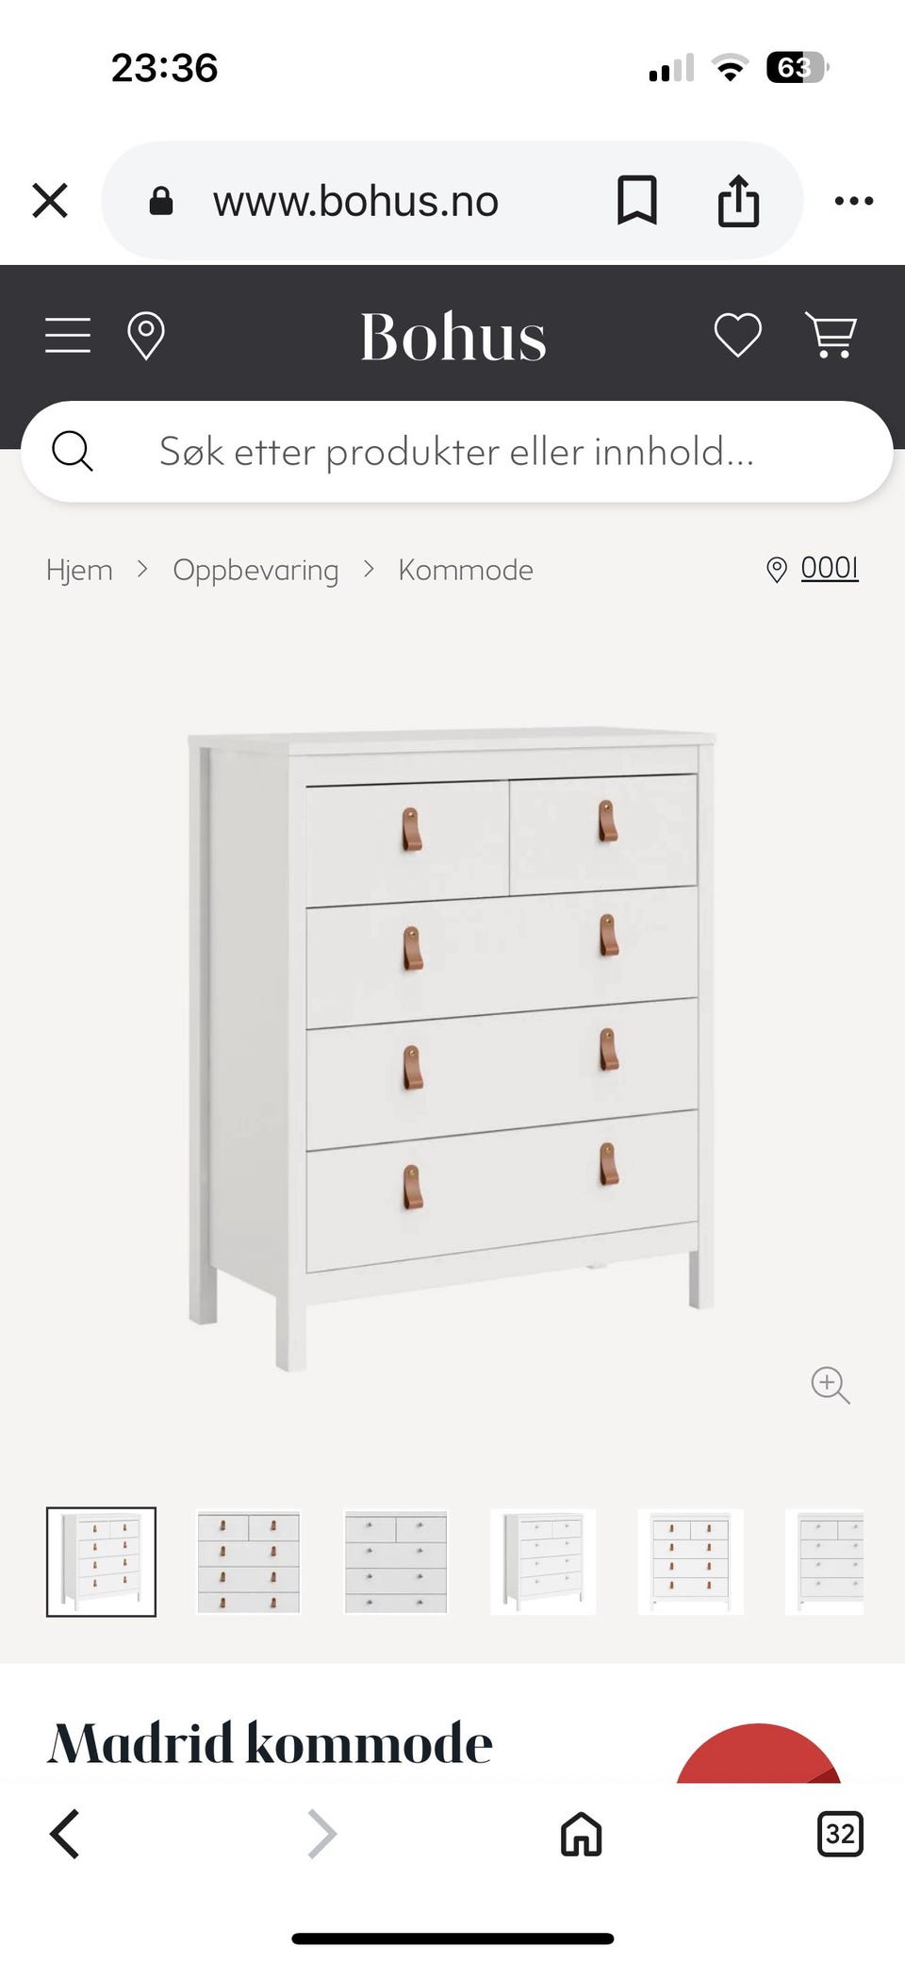
Task: Focus the 'Søk etter produkter' search field
Action: pyautogui.click(x=456, y=452)
